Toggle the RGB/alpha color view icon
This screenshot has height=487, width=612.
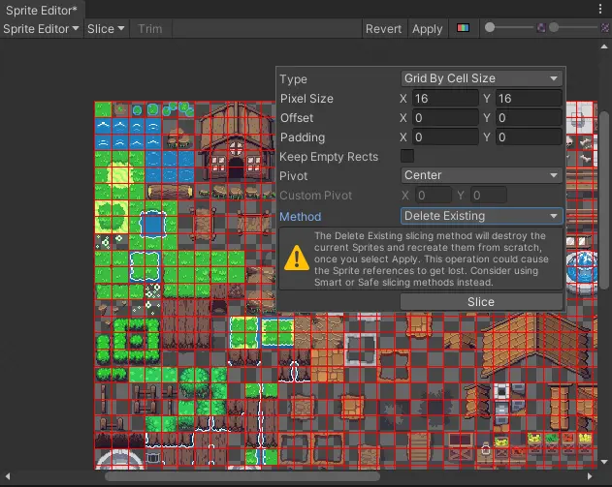(463, 28)
